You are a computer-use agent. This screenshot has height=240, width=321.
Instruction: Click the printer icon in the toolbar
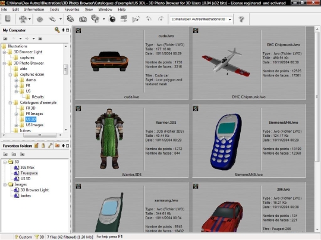[x=70, y=19]
